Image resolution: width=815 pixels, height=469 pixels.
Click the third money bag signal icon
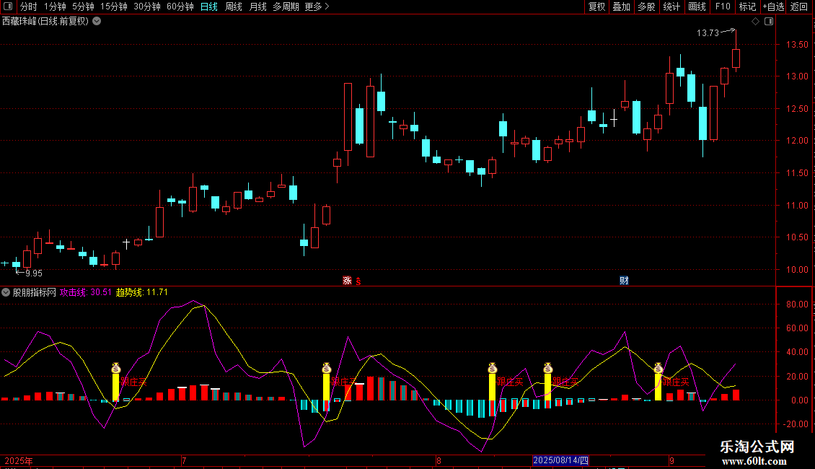click(492, 368)
